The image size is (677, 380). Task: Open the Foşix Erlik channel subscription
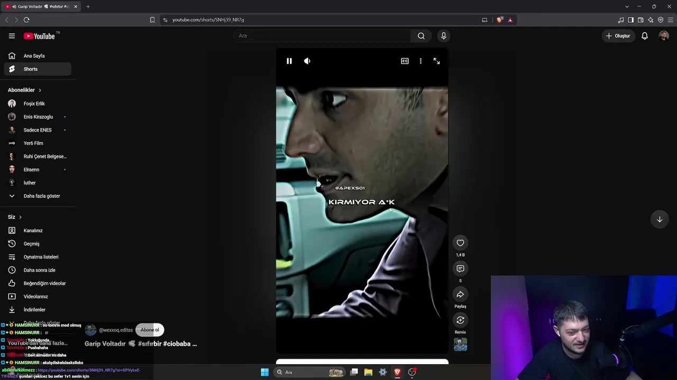(x=38, y=104)
